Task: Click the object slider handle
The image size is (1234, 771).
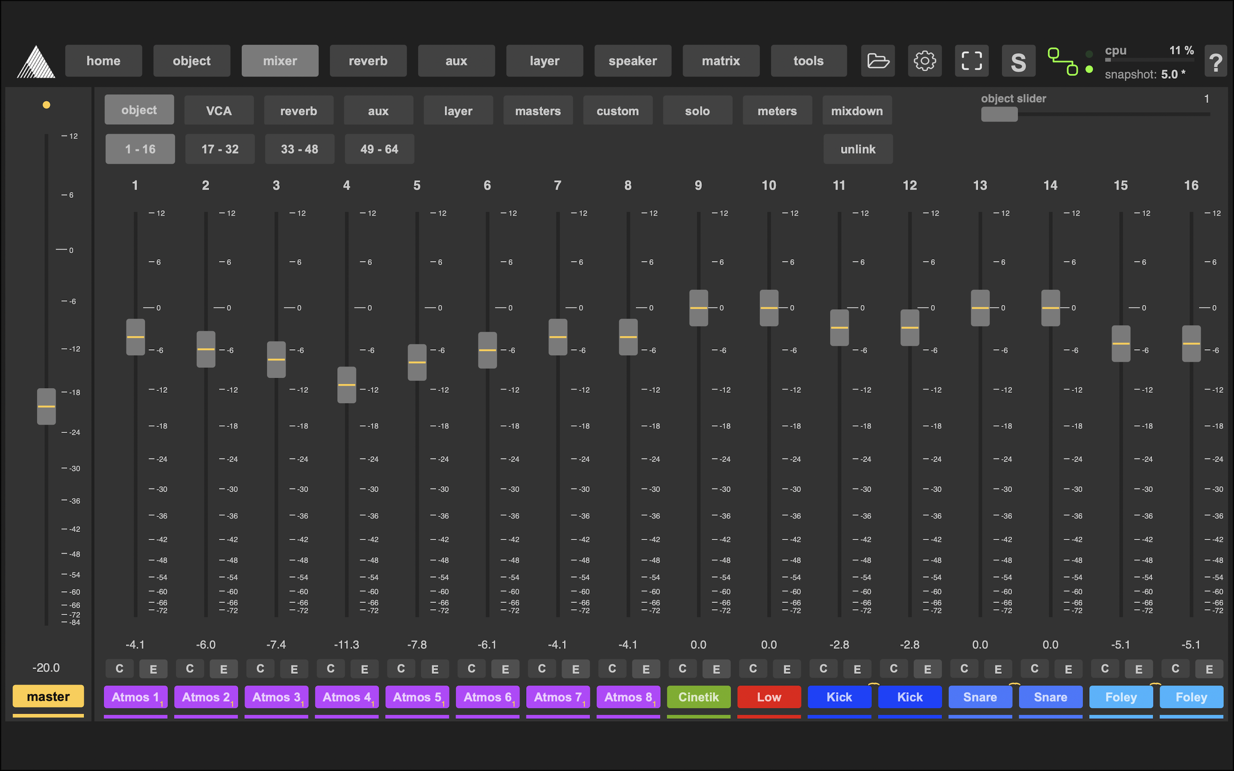Action: pos(1000,114)
